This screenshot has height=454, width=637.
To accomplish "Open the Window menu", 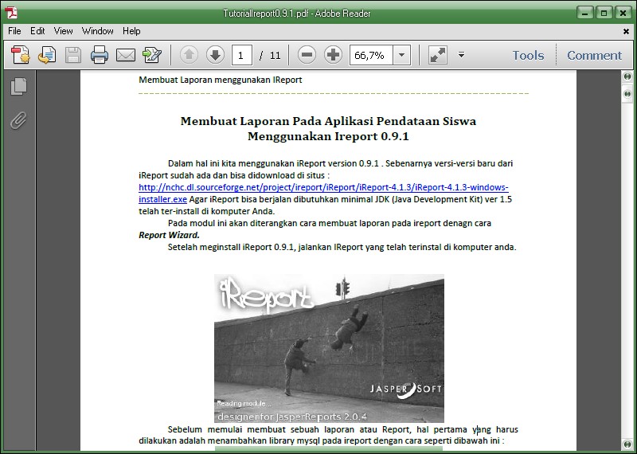I will 97,31.
